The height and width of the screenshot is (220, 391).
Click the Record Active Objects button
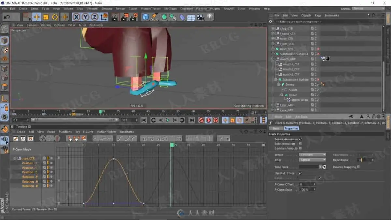click(x=201, y=120)
